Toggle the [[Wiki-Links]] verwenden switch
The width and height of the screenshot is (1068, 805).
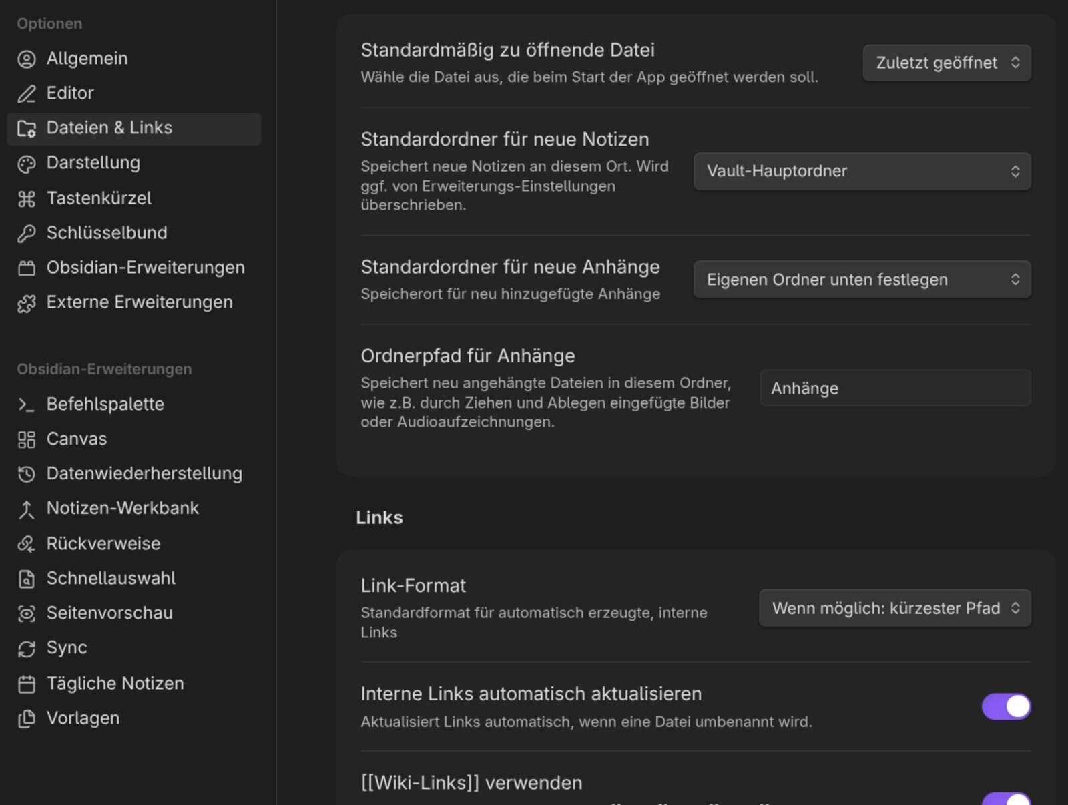(x=1005, y=798)
